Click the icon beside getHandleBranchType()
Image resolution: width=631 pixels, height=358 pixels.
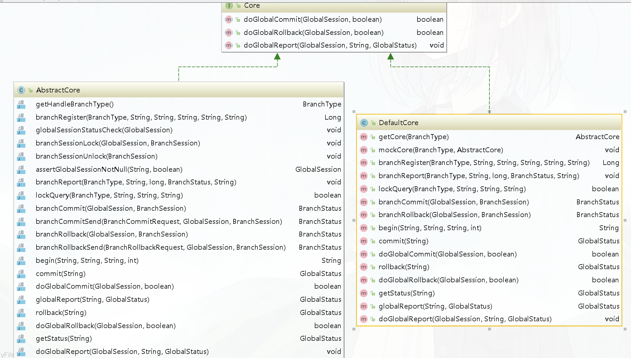click(21, 104)
